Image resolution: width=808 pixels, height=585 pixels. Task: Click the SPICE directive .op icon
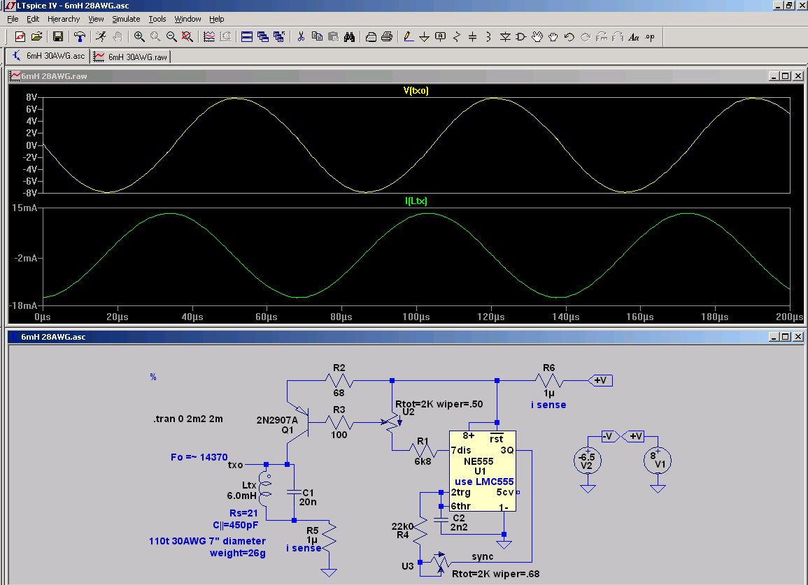point(650,36)
